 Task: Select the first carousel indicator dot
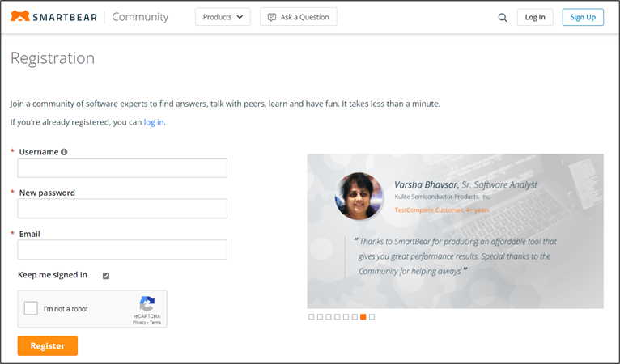(312, 317)
